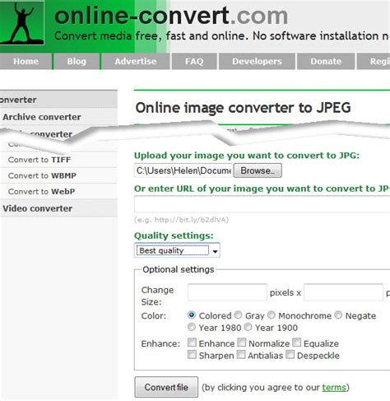
Task: Open the Convert to WebP link
Action: click(x=42, y=192)
